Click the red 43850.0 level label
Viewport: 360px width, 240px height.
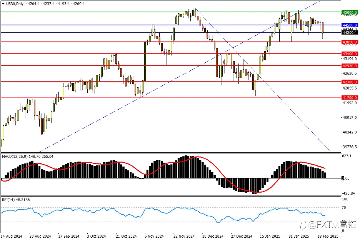(x=350, y=42)
